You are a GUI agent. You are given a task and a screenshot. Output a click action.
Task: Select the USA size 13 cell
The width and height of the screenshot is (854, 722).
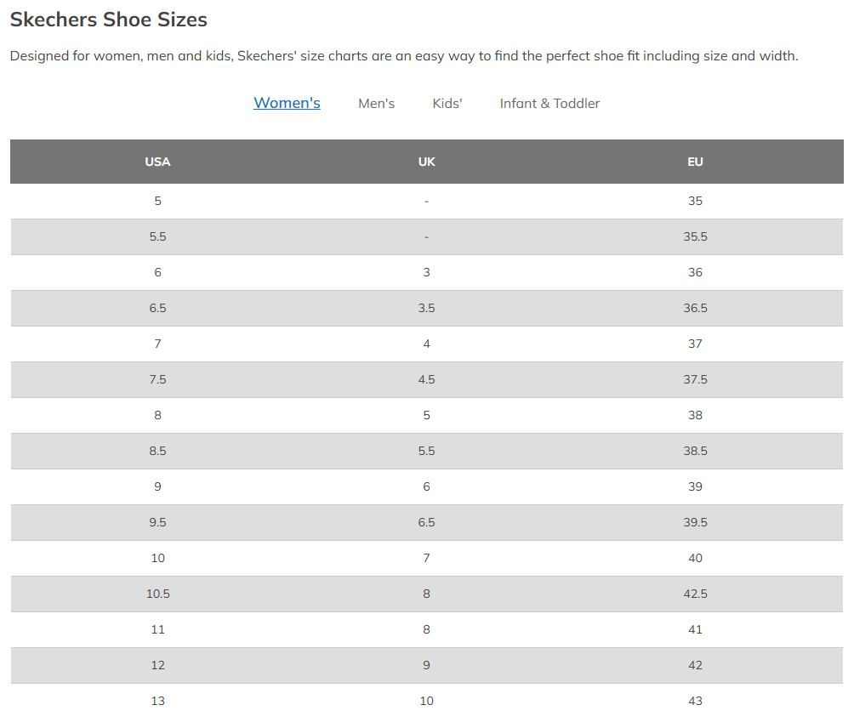click(157, 702)
